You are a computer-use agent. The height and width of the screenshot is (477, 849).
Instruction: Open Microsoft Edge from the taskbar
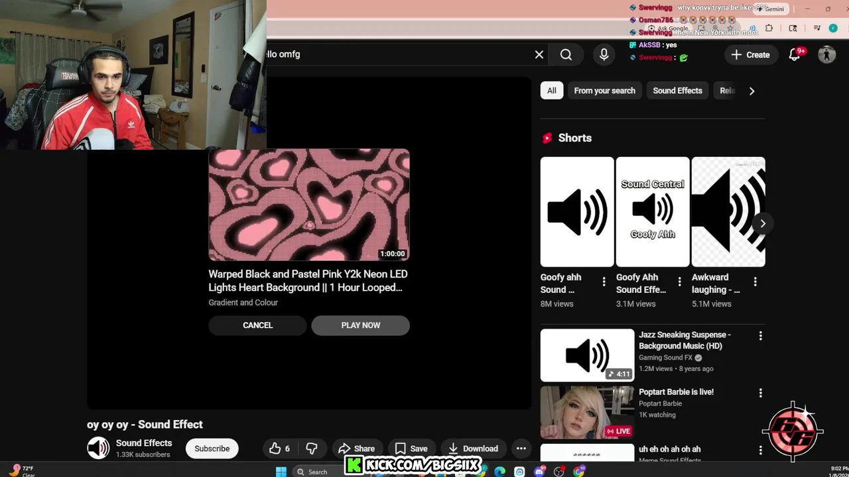499,472
